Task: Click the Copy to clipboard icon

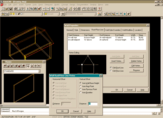Action: (x=32, y=9)
